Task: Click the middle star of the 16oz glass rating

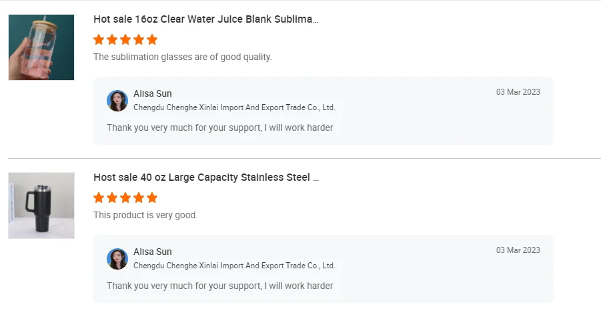Action: 125,39
